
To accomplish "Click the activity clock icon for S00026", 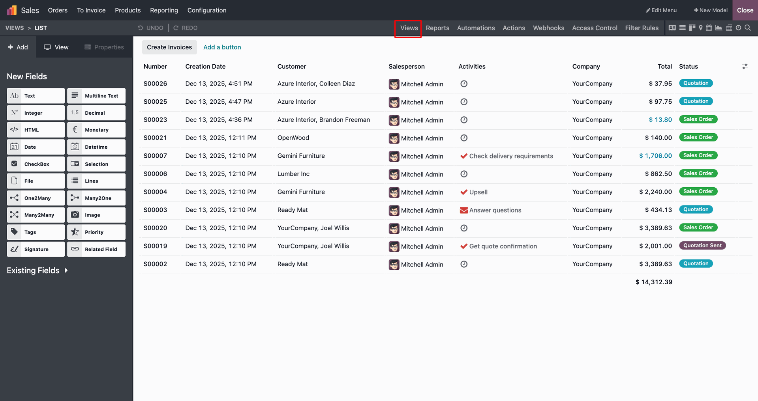I will 464,84.
